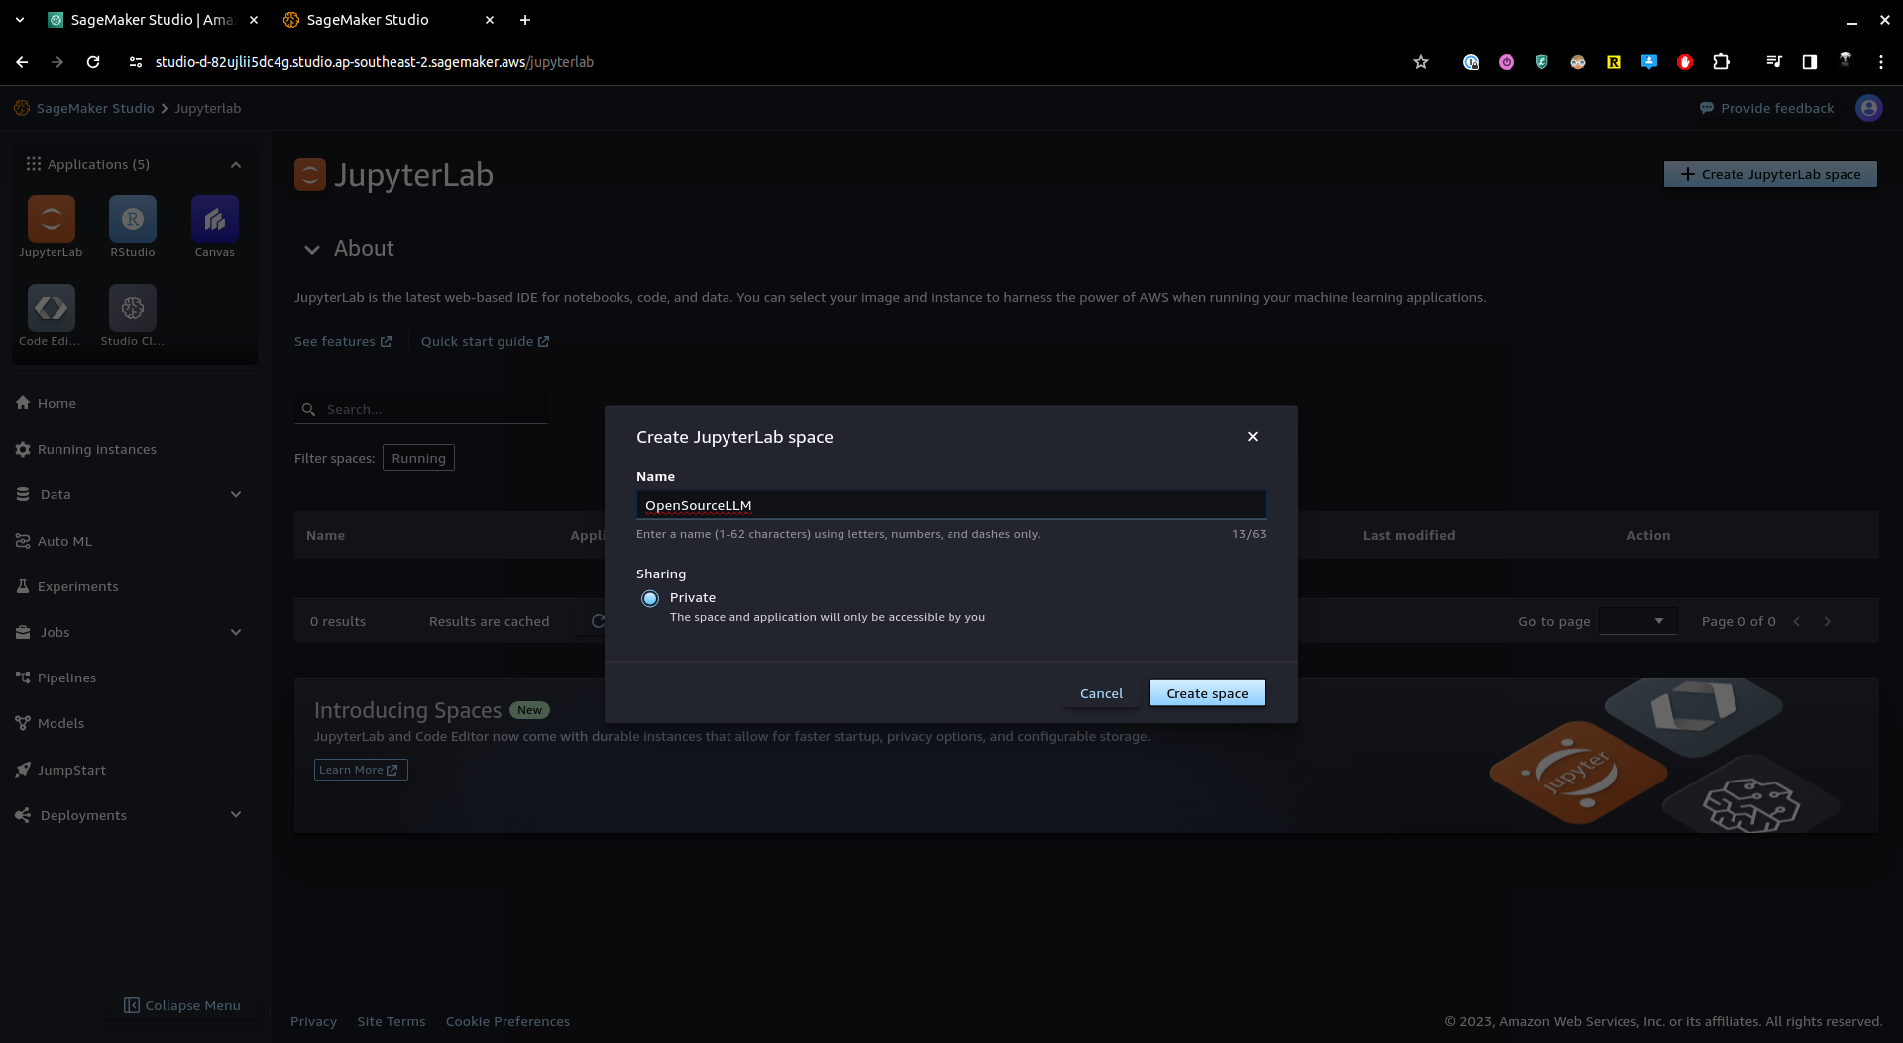Open JumpStart from the sidebar

click(71, 770)
